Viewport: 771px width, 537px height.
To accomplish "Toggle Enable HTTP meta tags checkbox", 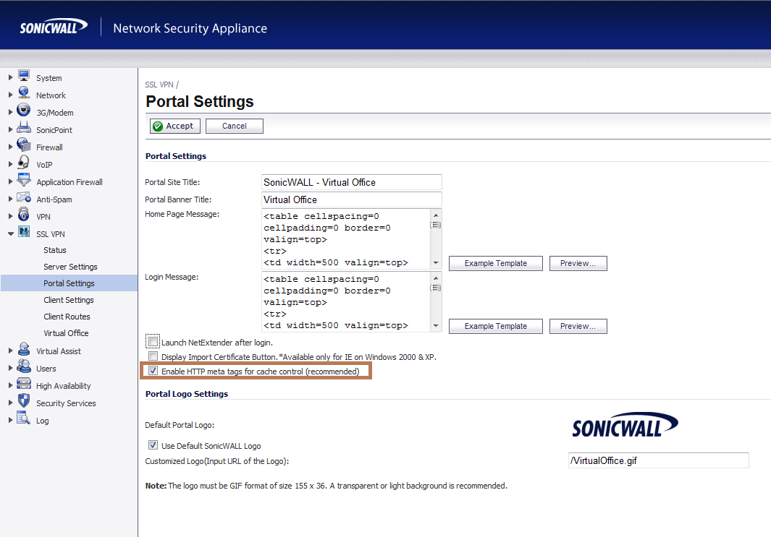I will [153, 371].
